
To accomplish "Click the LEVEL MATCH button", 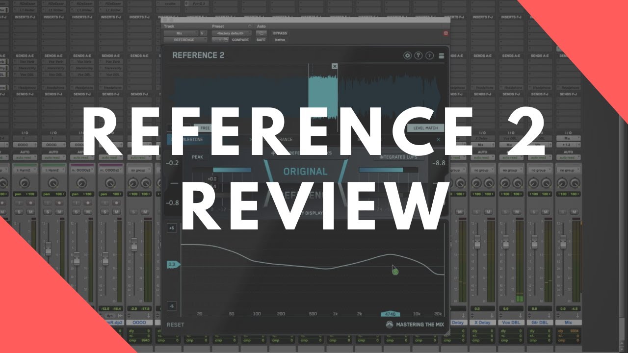I will (425, 128).
